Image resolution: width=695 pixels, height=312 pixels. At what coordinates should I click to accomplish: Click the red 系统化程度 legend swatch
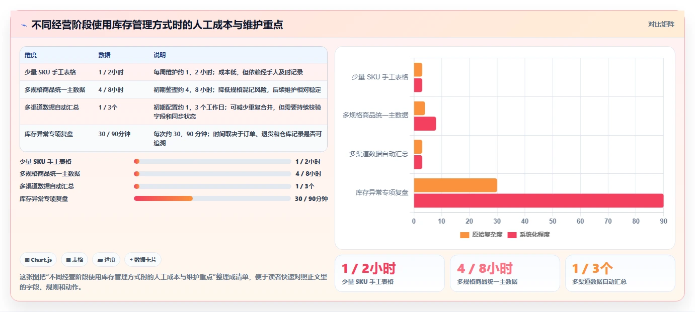tap(512, 235)
